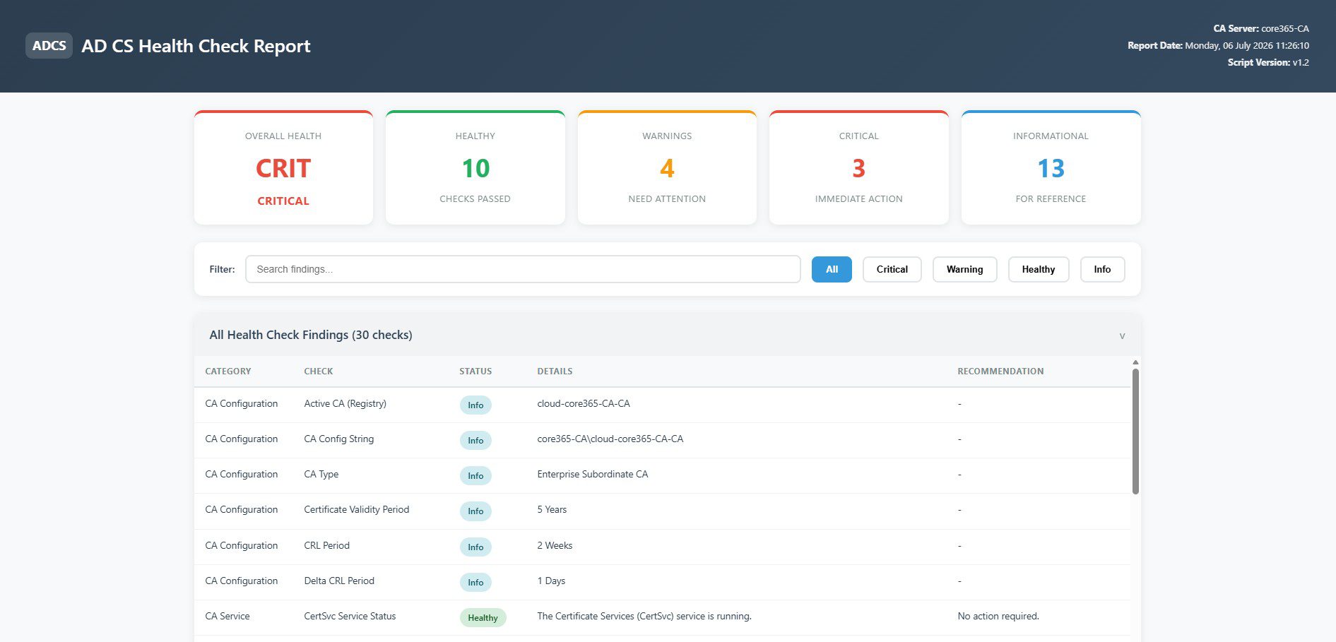The image size is (1336, 642).
Task: Click the Healthy 10 checks passed card
Action: click(475, 167)
